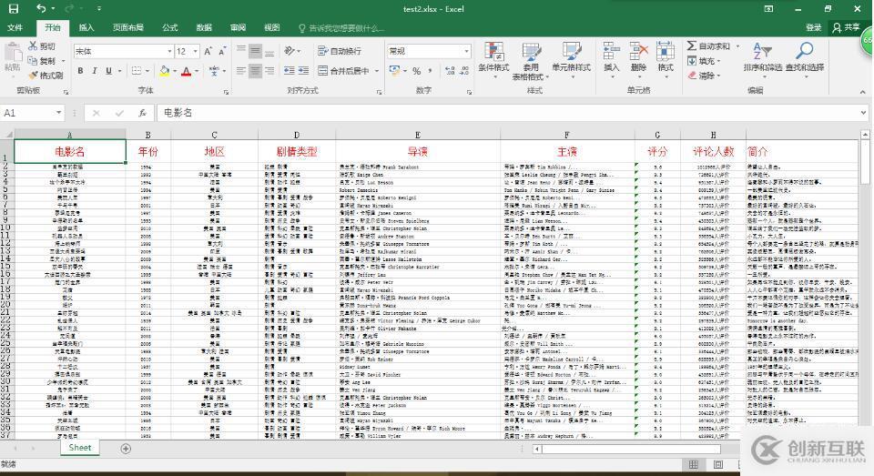Click the Sort & Filter (排序和筛选) icon
Viewport: 874px width, 476px height.
tap(761, 51)
